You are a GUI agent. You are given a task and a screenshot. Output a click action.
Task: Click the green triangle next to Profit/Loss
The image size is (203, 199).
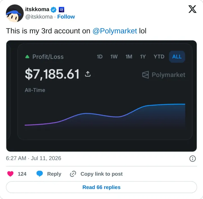pos(27,57)
